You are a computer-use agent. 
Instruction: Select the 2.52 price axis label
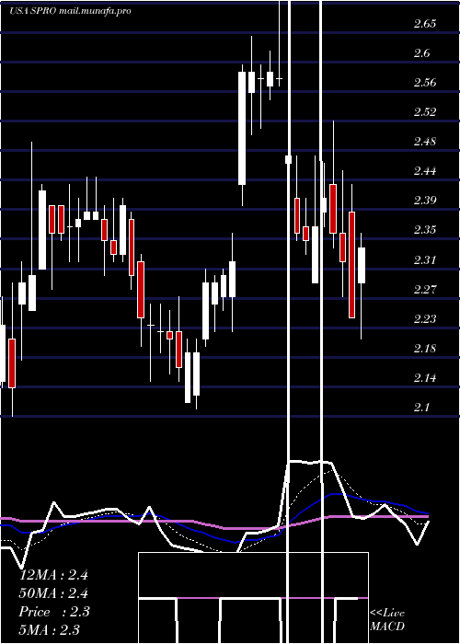425,111
